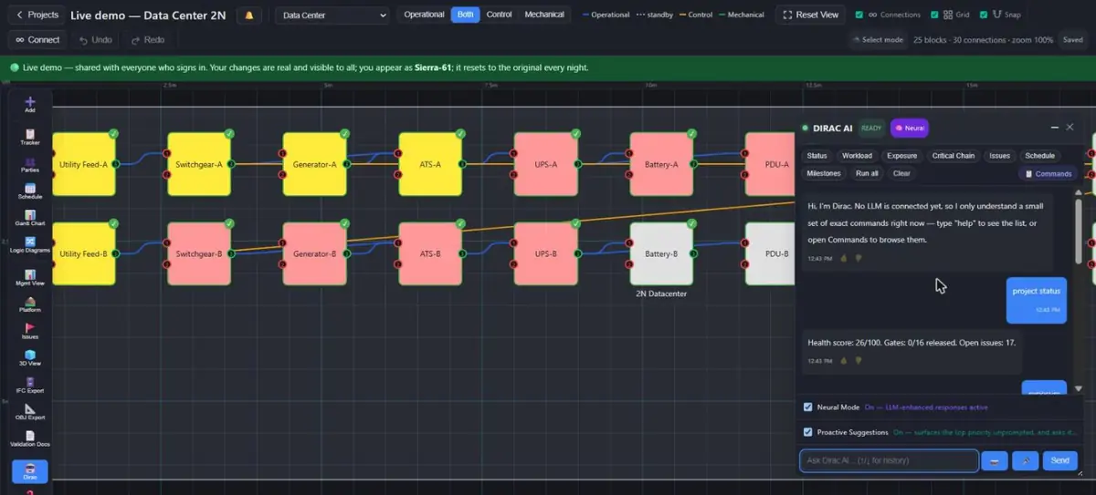
Task: Send the message in Dirac AI
Action: [x=1060, y=460]
